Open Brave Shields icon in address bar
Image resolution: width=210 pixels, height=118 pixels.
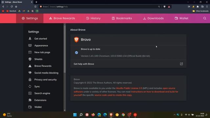164,7
